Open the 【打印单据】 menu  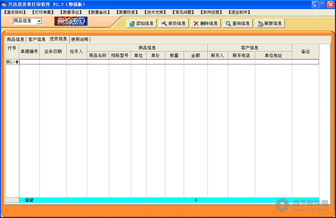(x=43, y=12)
